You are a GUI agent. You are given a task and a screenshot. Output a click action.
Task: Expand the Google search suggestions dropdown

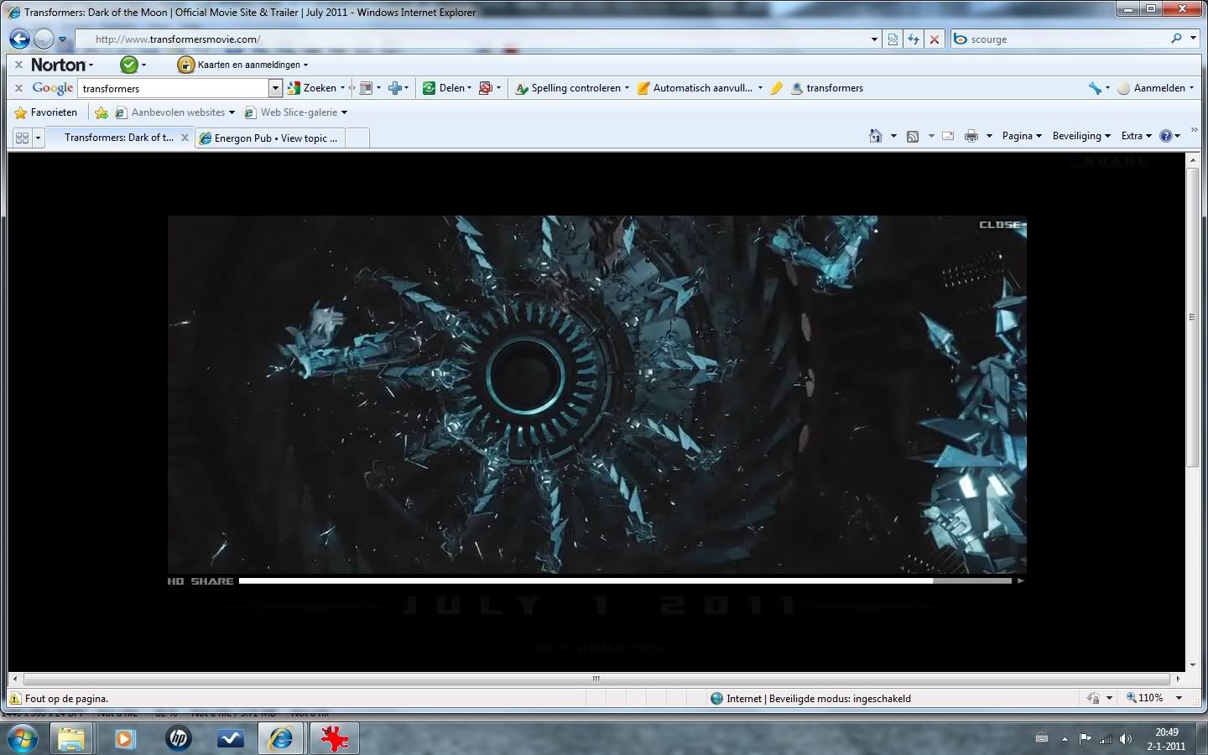(x=275, y=88)
